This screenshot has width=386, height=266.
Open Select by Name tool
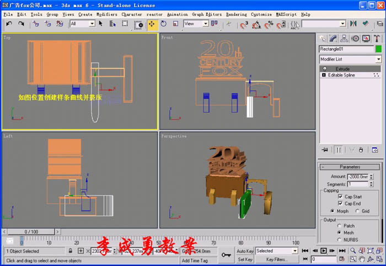click(x=112, y=24)
